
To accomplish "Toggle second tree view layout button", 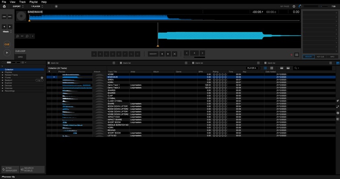I will point(8,63).
